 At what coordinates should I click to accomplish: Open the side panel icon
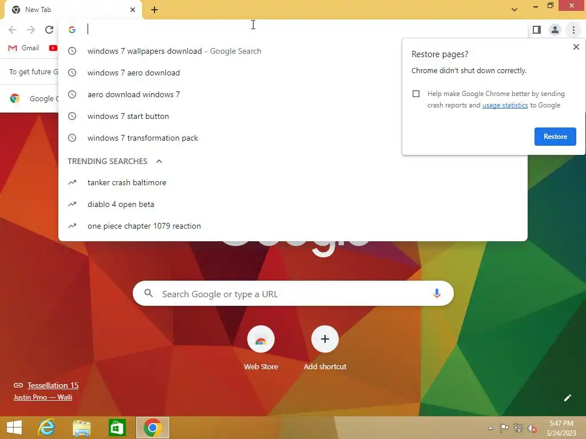536,30
